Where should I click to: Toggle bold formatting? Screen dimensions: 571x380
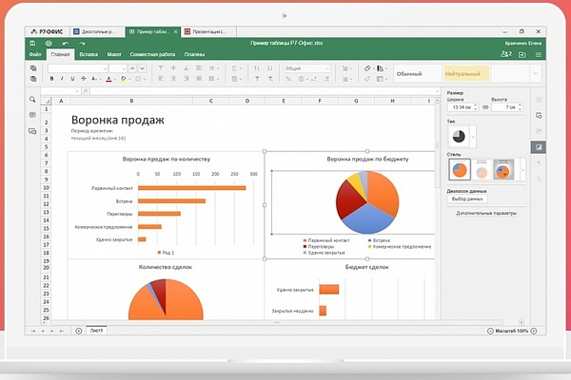51,79
